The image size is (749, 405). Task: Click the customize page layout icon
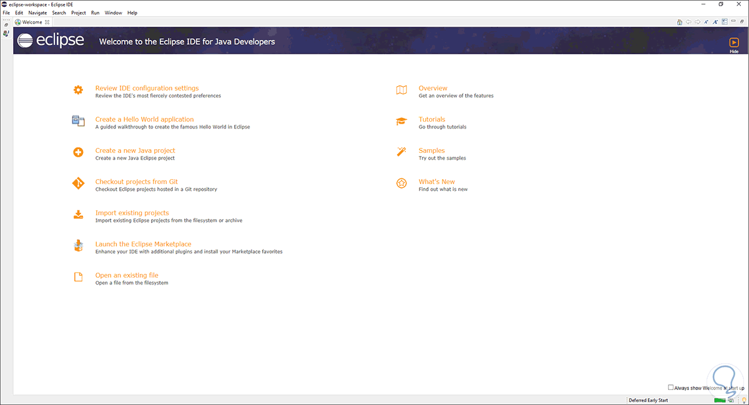725,22
